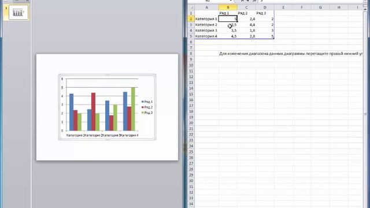
Task: Click the Ряд 2 legend entry
Action: click(147, 107)
